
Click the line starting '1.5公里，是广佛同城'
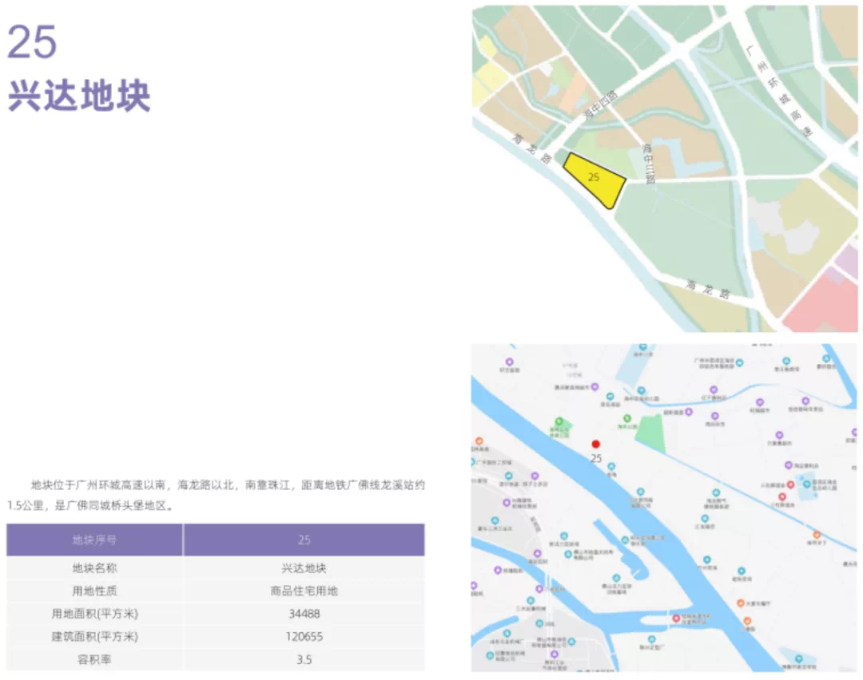click(x=91, y=505)
